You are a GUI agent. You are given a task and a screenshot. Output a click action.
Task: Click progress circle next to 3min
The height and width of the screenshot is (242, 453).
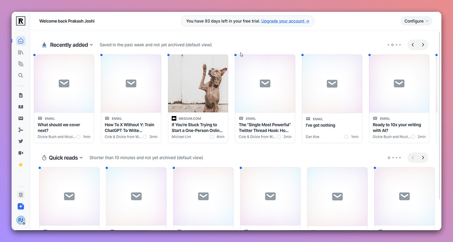pyautogui.click(x=145, y=137)
